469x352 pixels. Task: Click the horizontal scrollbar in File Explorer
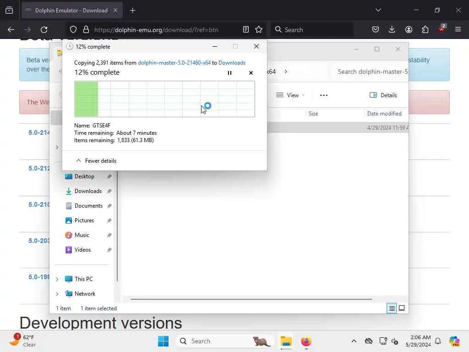point(251,299)
